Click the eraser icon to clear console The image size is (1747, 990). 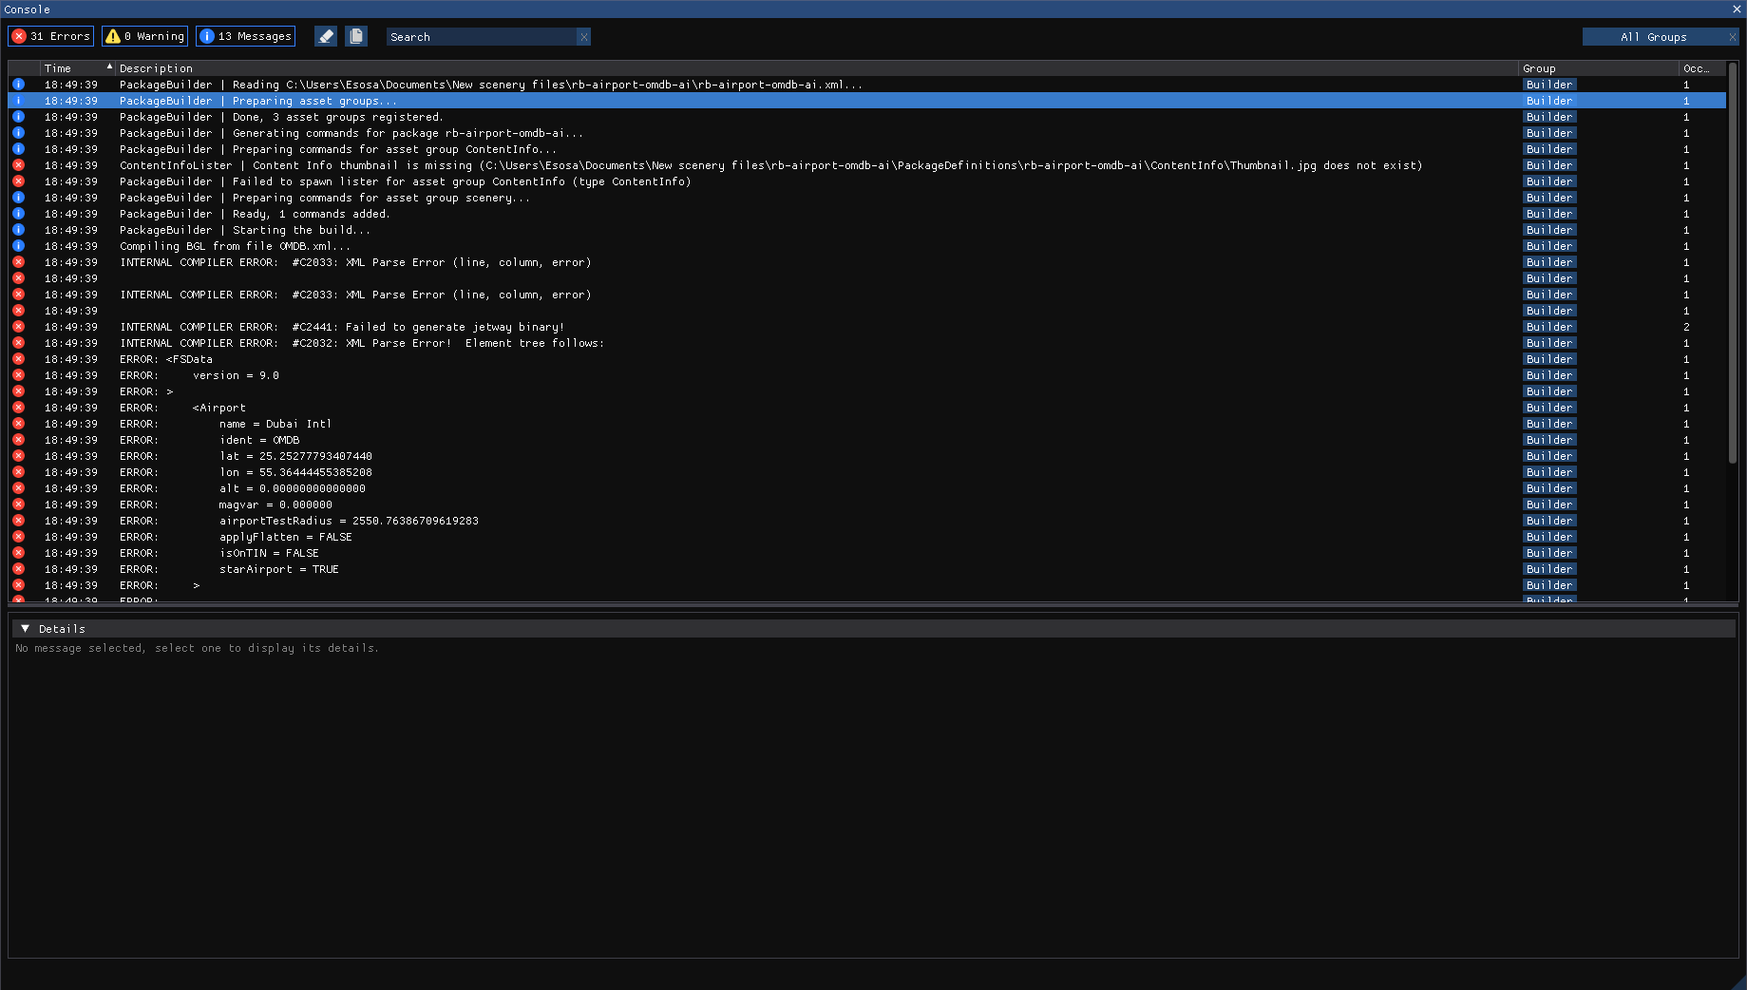click(326, 36)
